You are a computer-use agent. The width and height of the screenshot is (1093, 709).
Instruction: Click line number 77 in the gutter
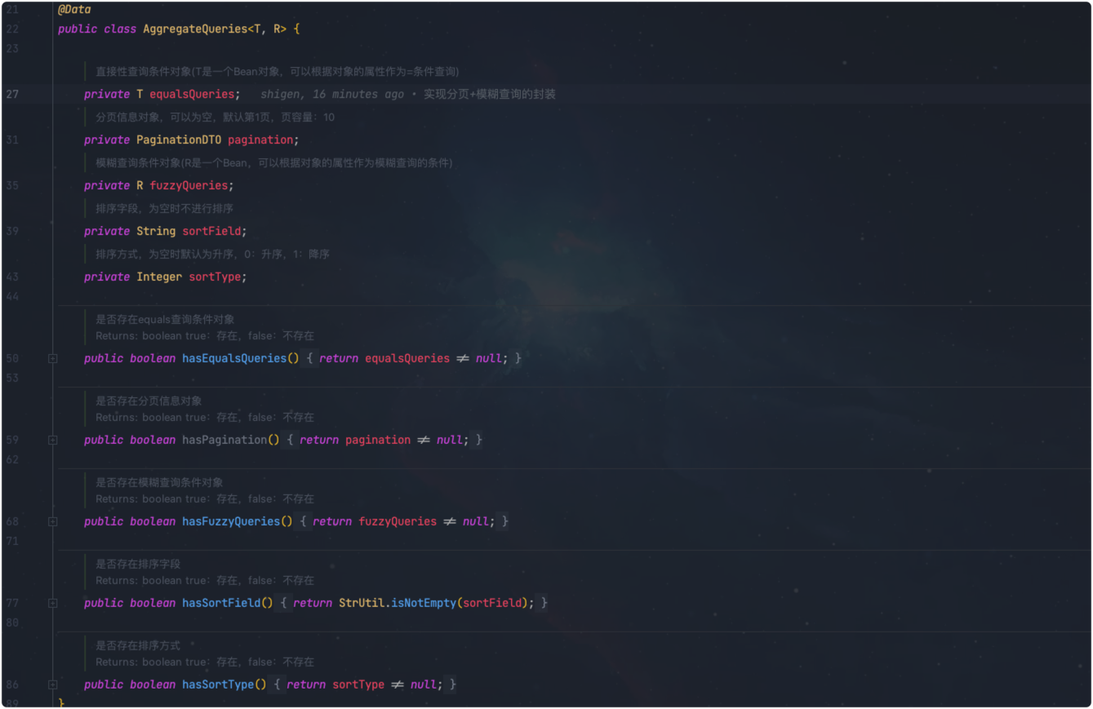point(11,604)
